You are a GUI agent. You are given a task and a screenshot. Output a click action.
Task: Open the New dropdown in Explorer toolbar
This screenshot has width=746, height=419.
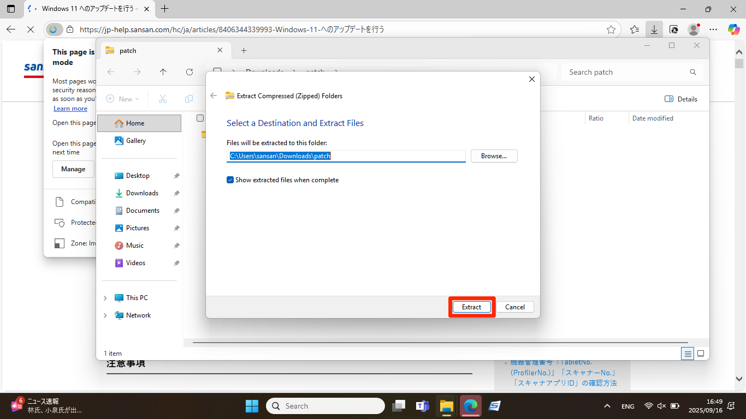[x=123, y=99]
